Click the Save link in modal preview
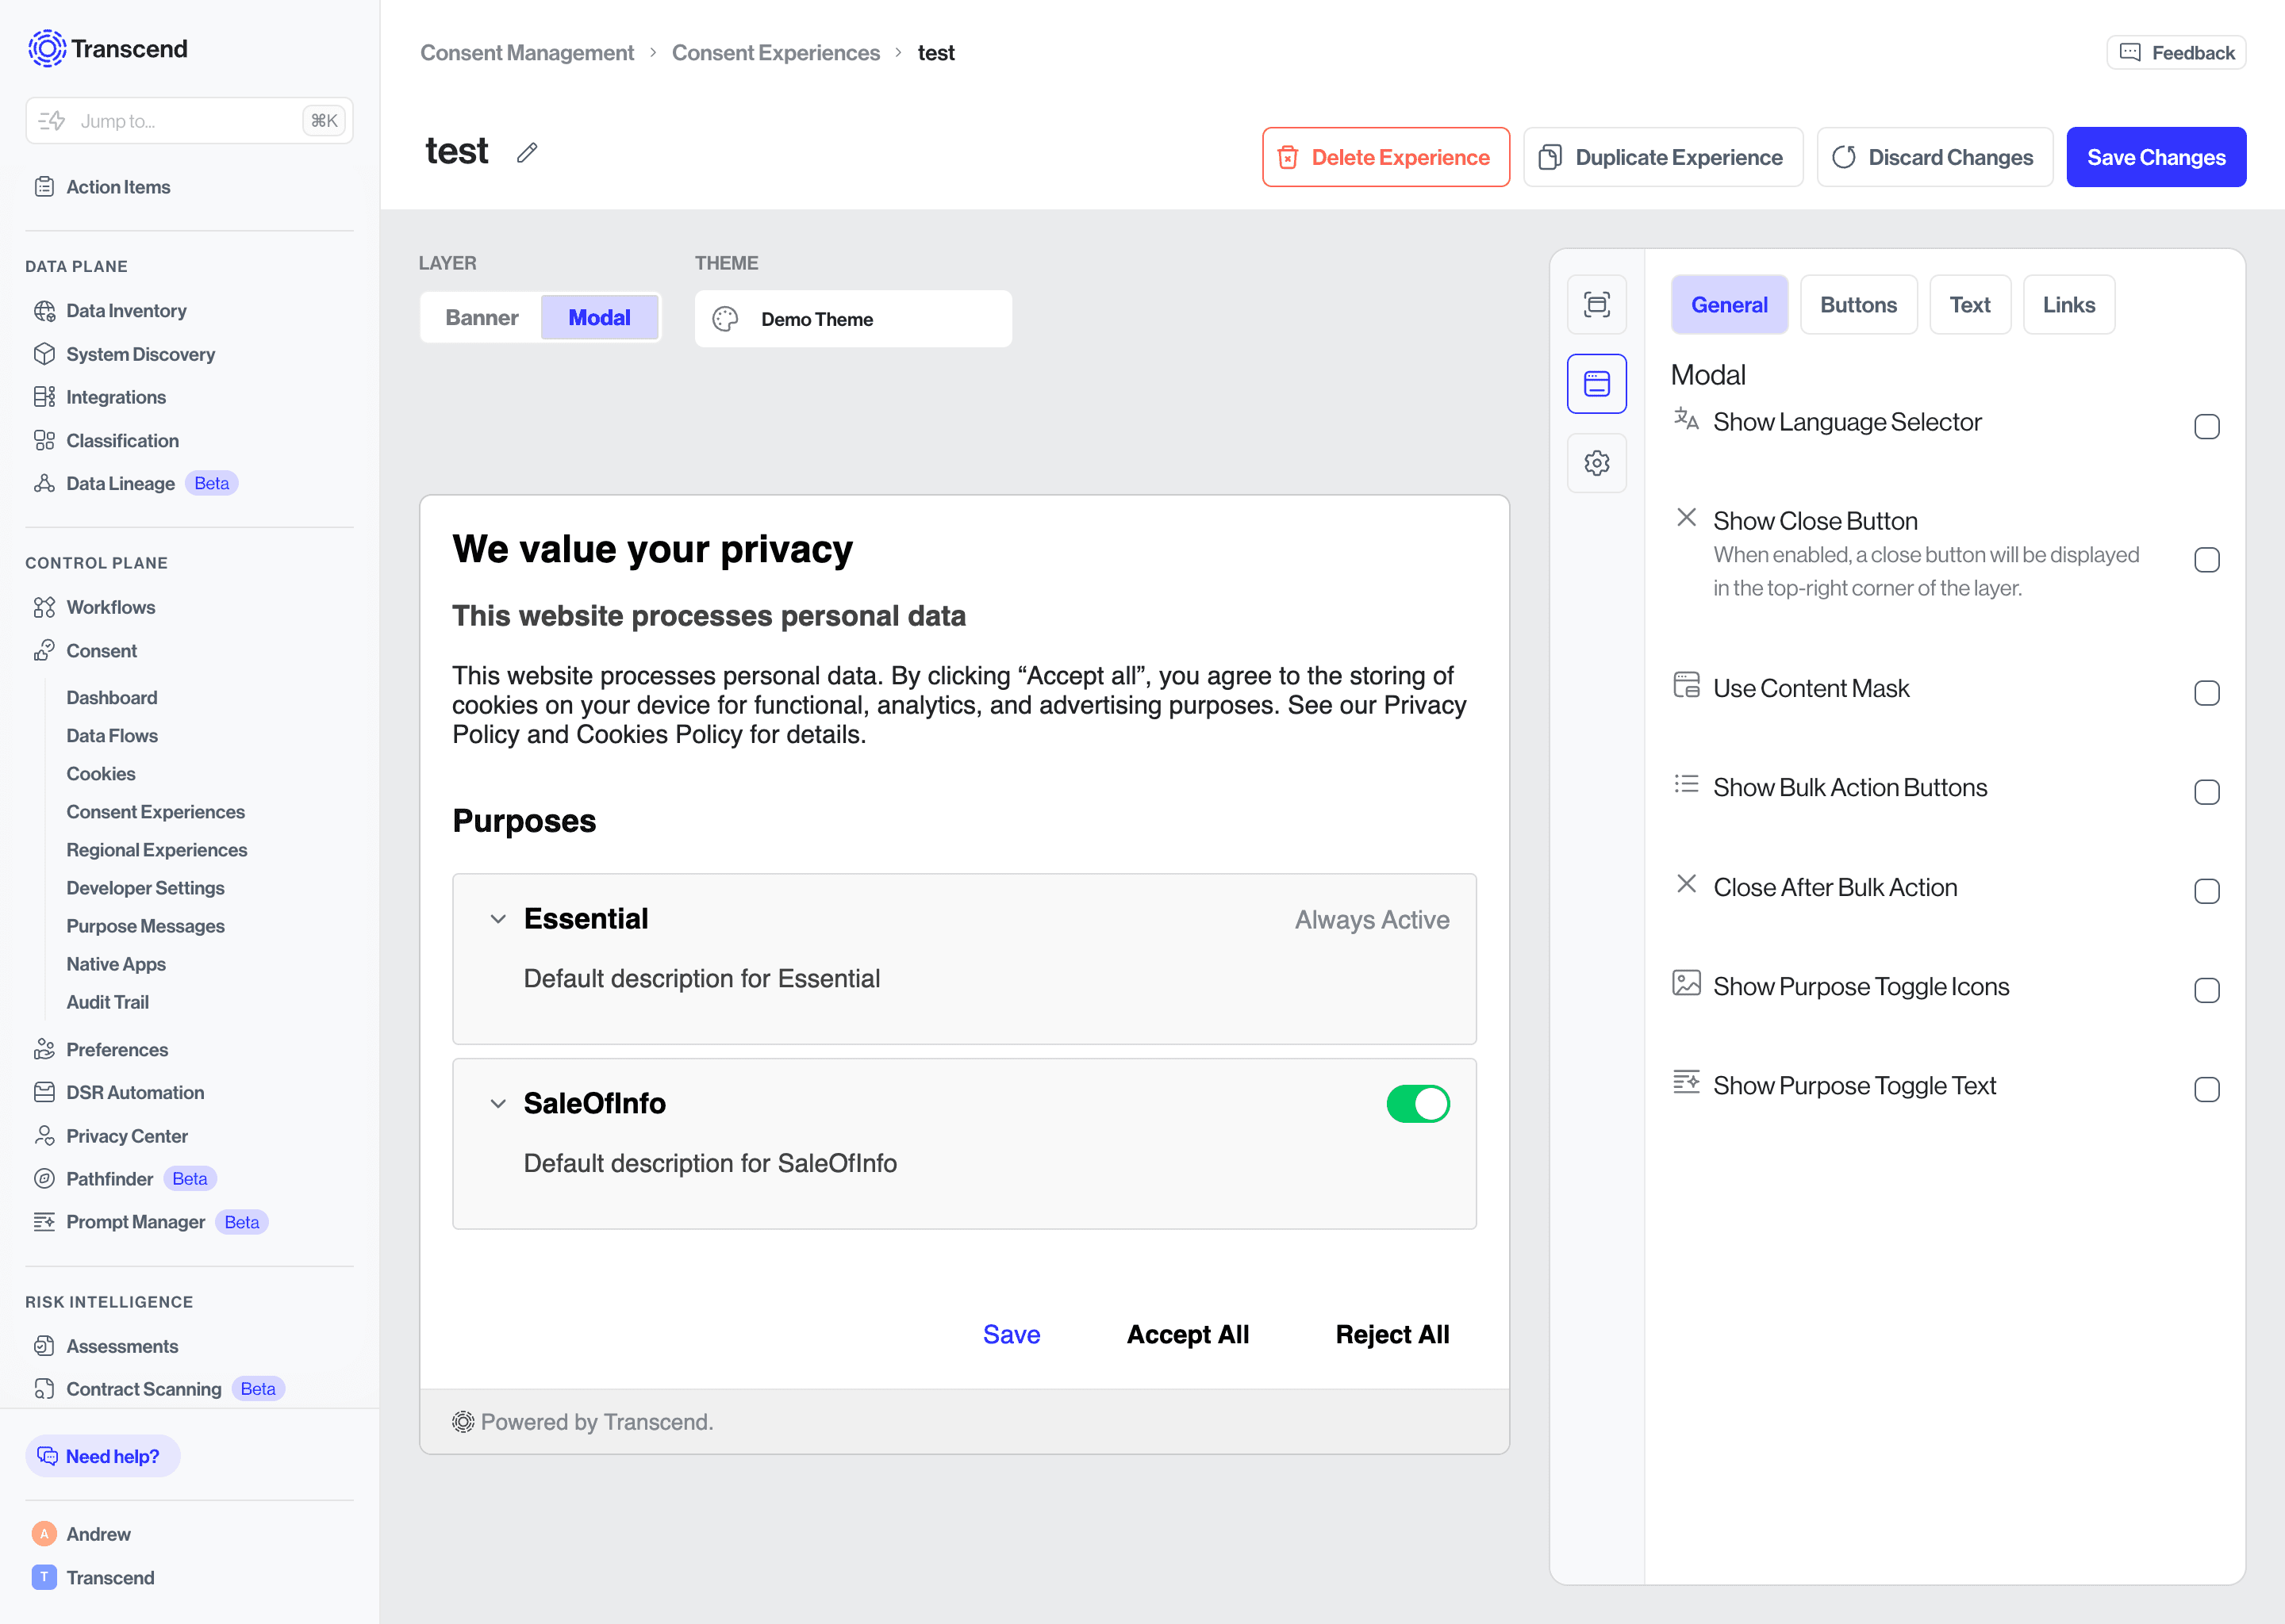The image size is (2285, 1624). pyautogui.click(x=1012, y=1334)
